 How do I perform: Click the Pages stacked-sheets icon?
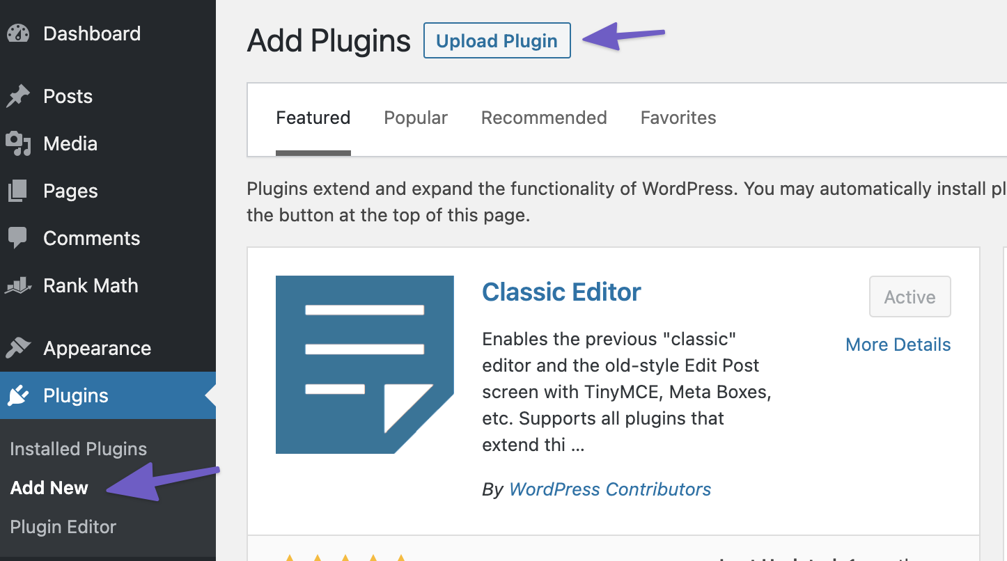(x=18, y=191)
